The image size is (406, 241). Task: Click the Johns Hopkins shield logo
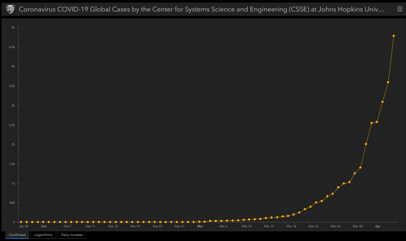tap(10, 9)
